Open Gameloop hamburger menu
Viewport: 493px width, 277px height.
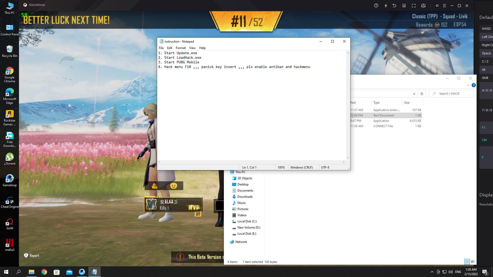[x=444, y=5]
